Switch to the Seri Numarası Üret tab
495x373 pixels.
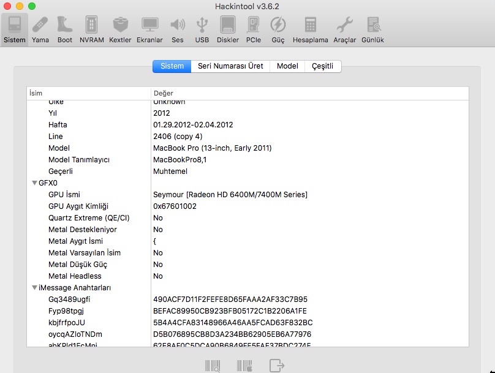click(230, 66)
